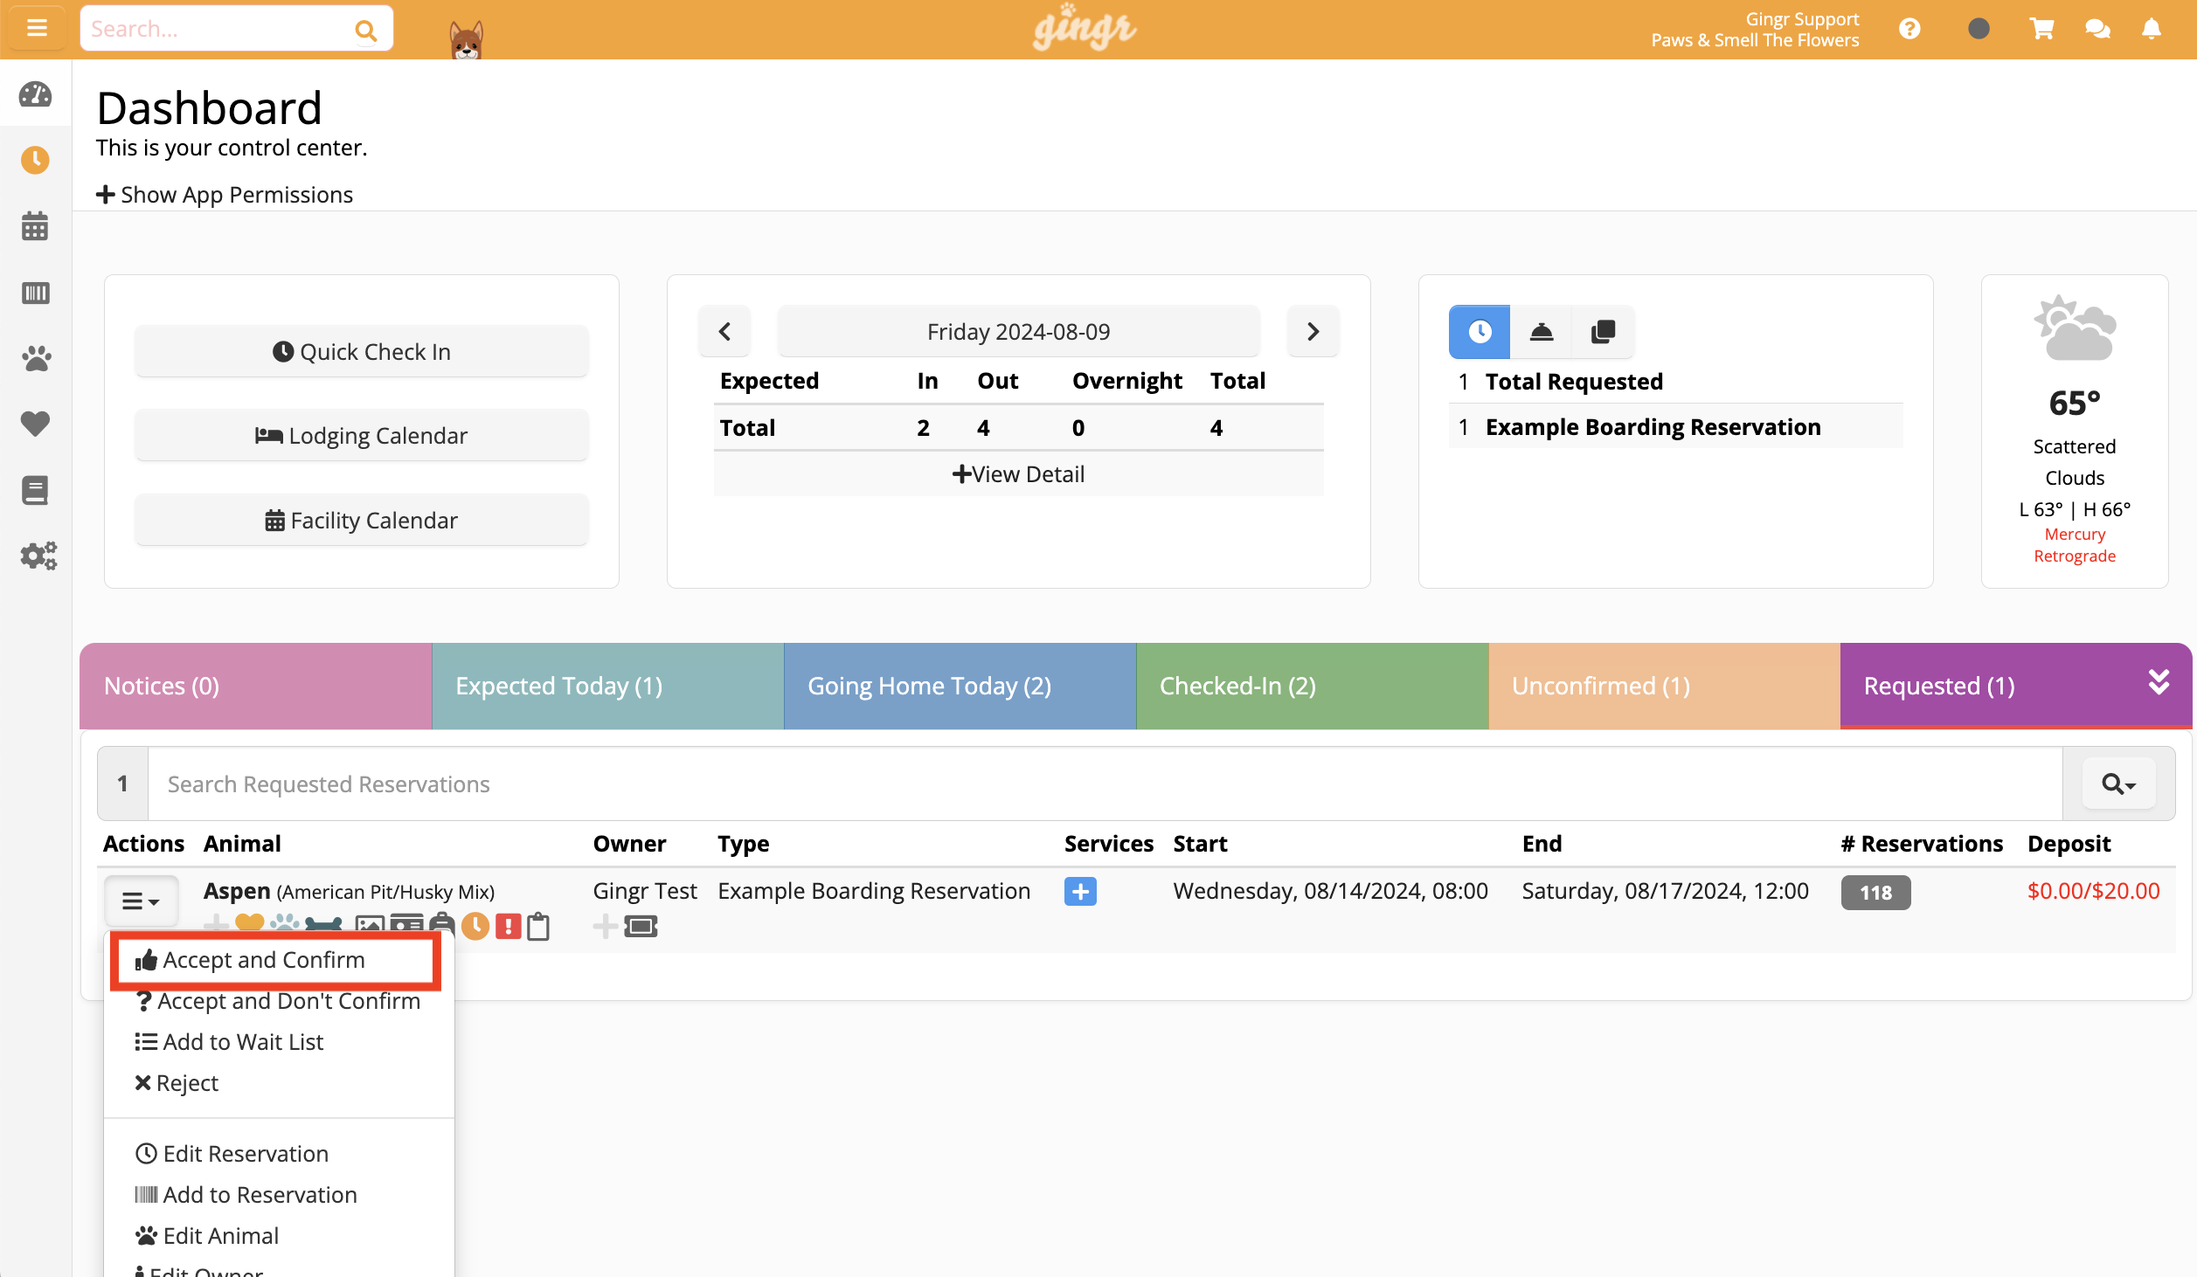The image size is (2197, 1277).
Task: Choose Add to Wait List
Action: [229, 1042]
